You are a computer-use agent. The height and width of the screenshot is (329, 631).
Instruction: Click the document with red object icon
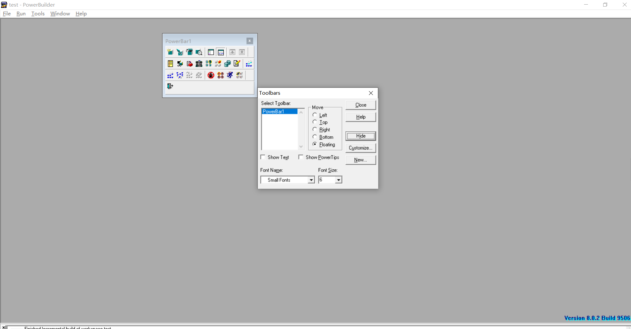click(189, 64)
